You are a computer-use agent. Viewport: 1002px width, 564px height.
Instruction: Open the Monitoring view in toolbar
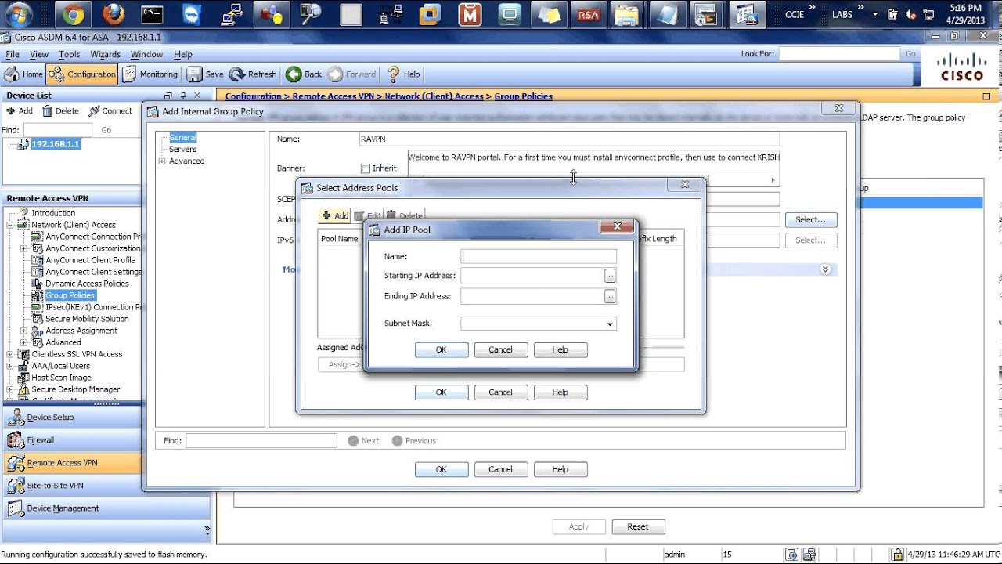pos(150,74)
